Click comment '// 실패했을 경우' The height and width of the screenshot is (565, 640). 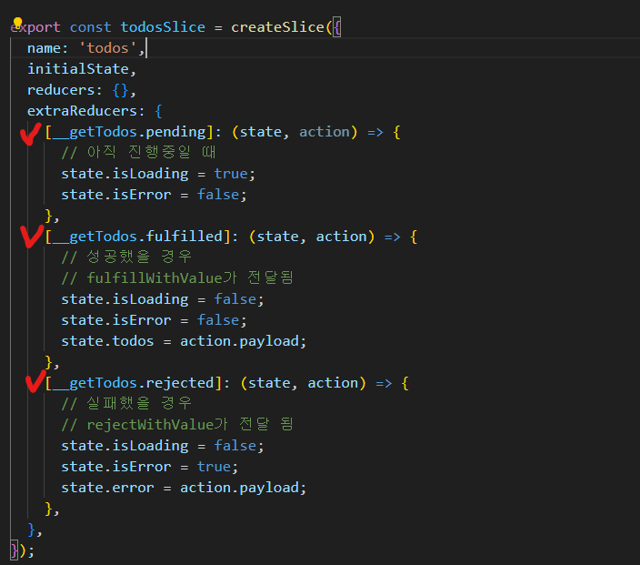[x=126, y=404]
